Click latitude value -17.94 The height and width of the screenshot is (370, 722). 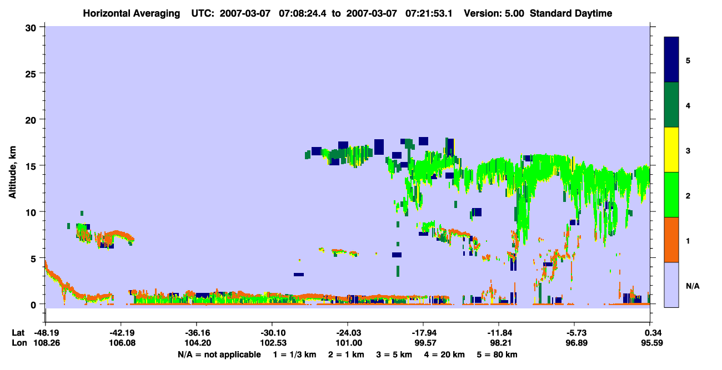423,333
